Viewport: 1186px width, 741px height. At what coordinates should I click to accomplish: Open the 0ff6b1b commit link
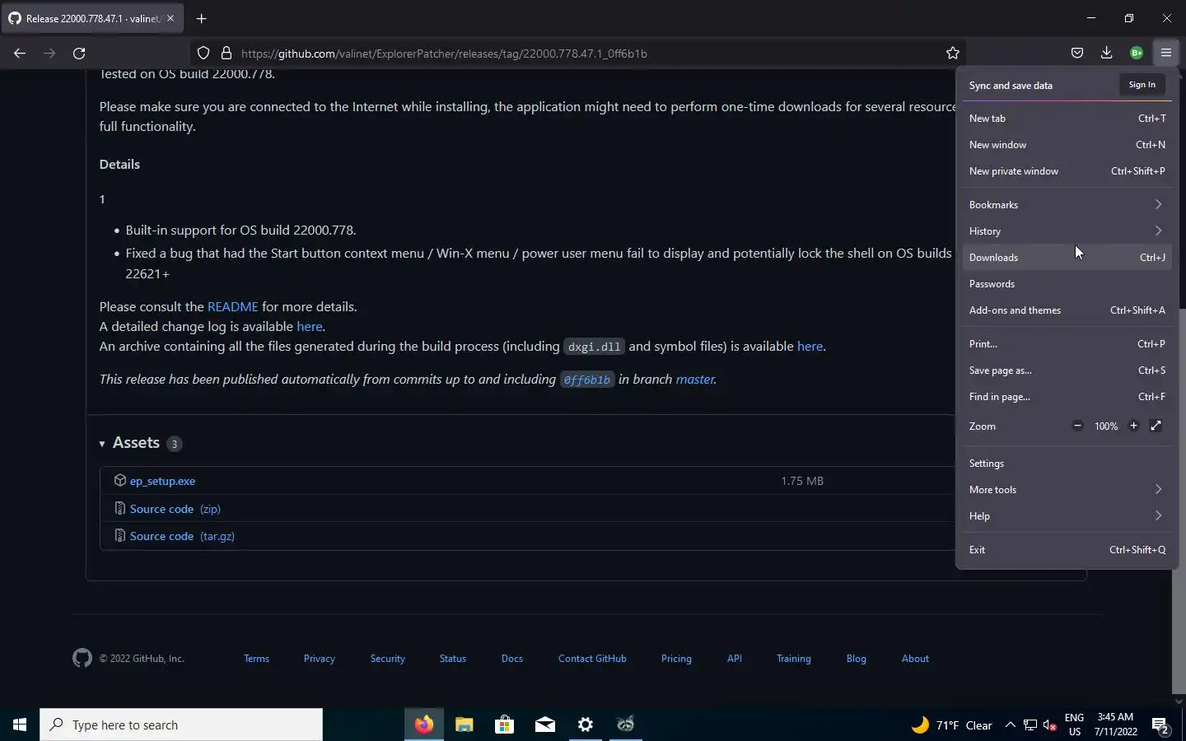click(587, 380)
